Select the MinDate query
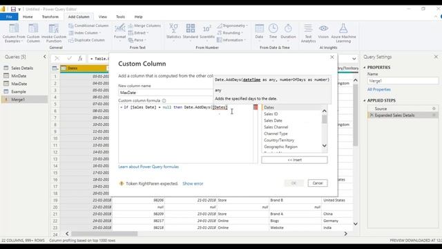Image resolution: width=442 pixels, height=249 pixels. [19, 76]
